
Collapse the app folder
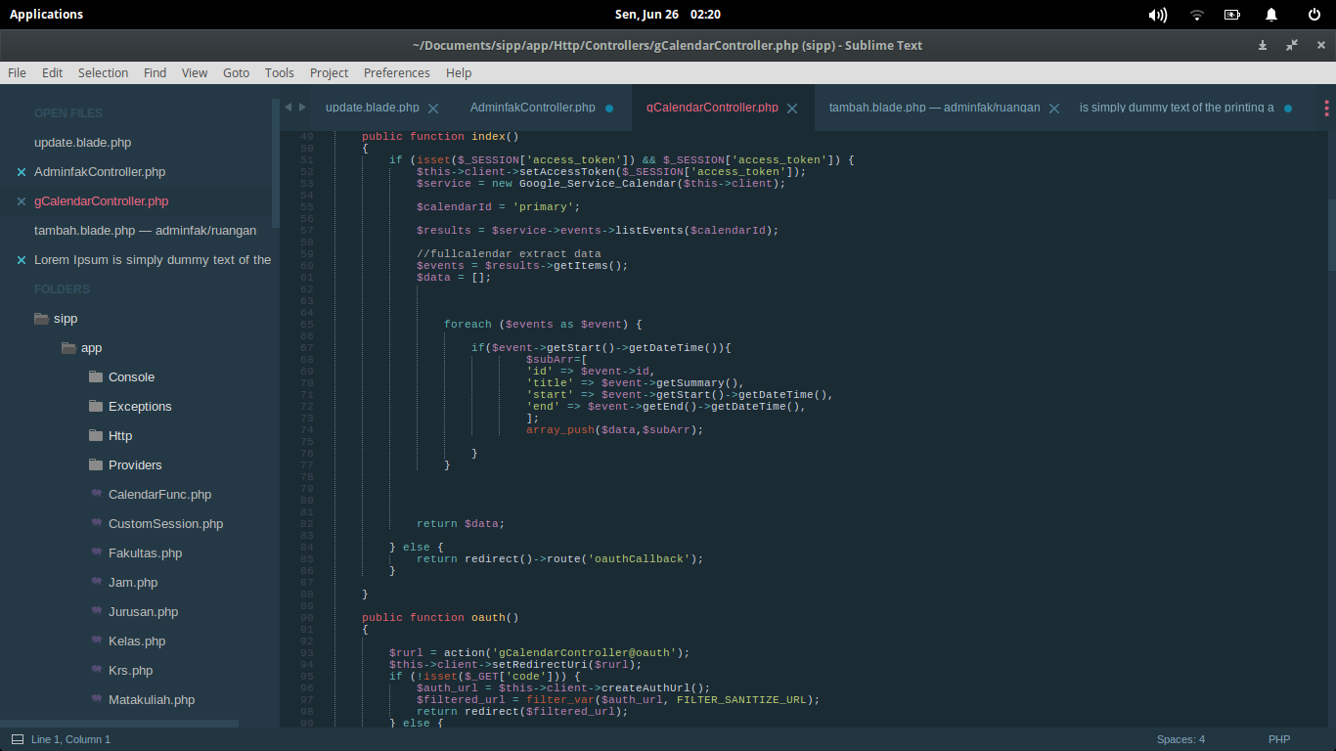68,348
